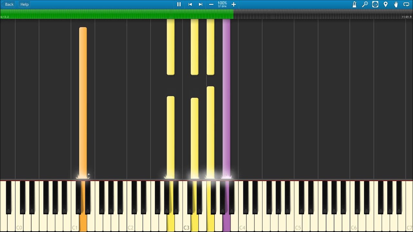
Task: Toggle the metronome icon
Action: coord(354,4)
